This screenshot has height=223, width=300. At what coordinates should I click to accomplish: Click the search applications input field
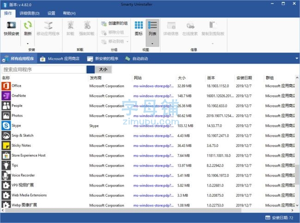[x=44, y=70]
